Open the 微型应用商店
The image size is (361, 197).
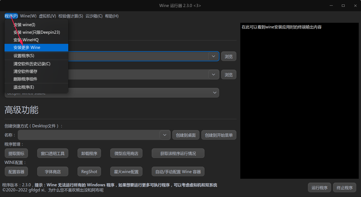126,153
